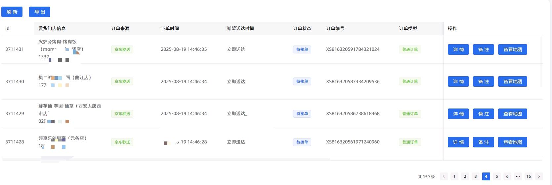This screenshot has height=185, width=552.
Task: Jump to page 2
Action: (x=465, y=176)
